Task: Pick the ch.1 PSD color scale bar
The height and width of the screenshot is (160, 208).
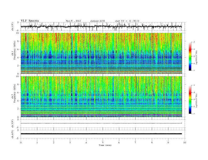Action: pyautogui.click(x=190, y=56)
